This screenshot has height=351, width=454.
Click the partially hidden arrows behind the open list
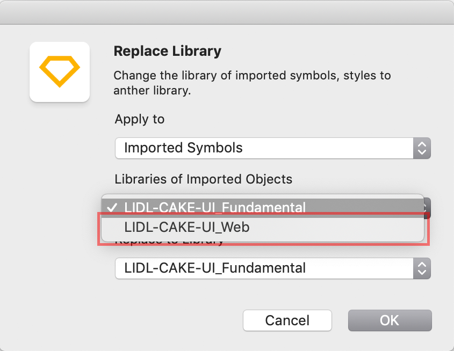click(427, 208)
